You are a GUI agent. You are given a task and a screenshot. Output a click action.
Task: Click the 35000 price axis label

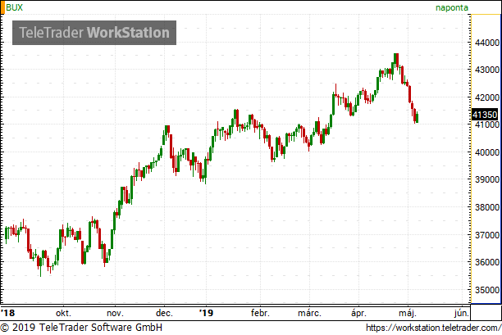[x=487, y=290]
